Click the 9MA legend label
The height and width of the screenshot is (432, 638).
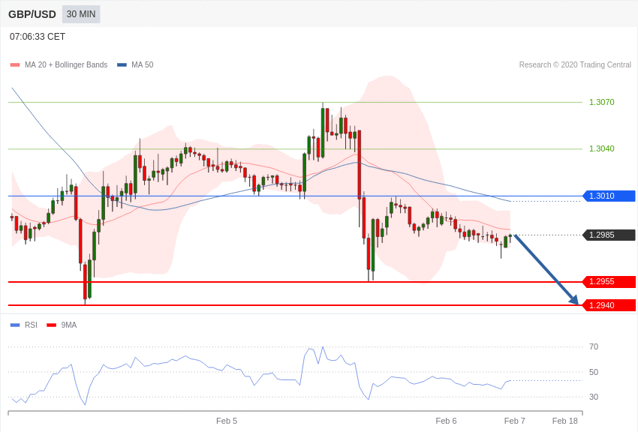pos(69,325)
